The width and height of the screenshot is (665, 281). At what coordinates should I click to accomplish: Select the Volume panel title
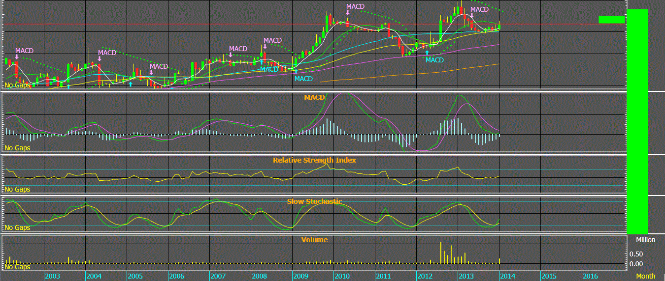[314, 240]
